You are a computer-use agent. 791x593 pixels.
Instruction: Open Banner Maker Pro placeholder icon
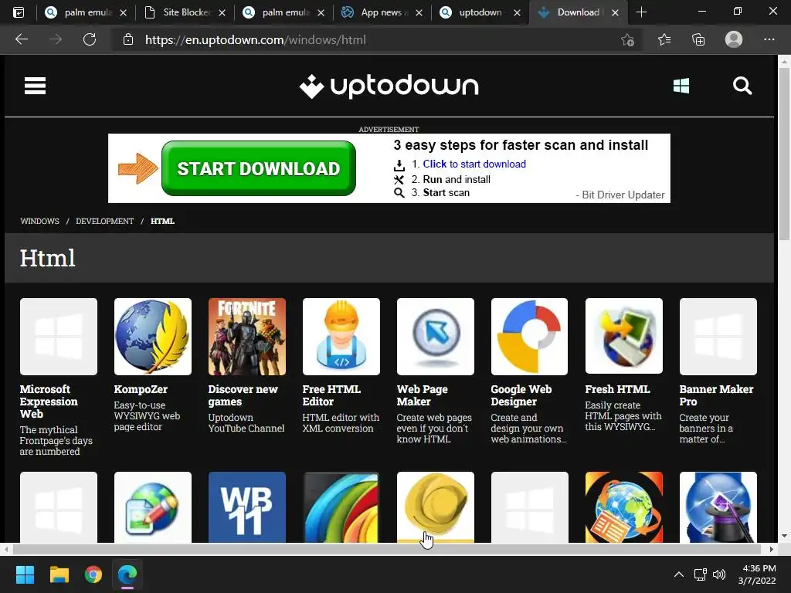click(718, 337)
